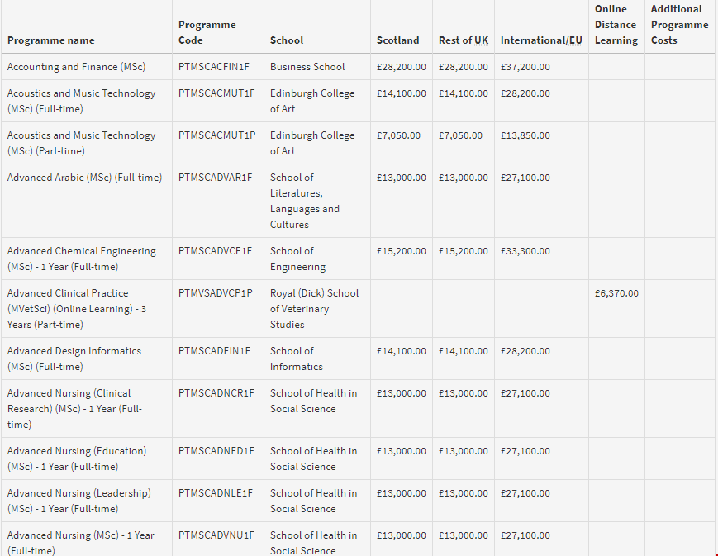
Task: Select the £33,300.00 Chemical Engineering international fee
Action: [x=525, y=251]
